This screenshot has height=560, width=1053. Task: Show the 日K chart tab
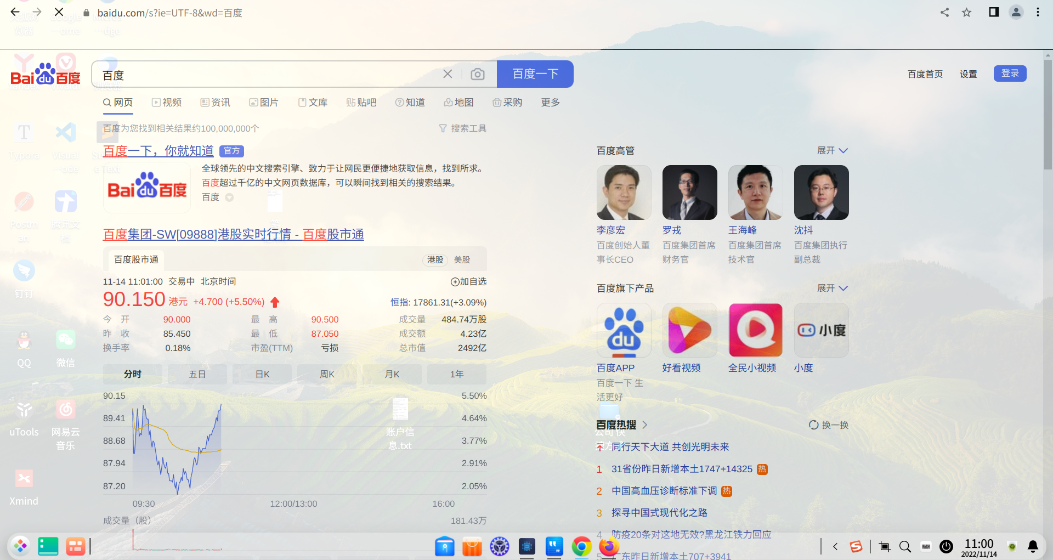[x=262, y=374]
